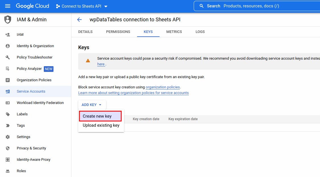The height and width of the screenshot is (177, 320).
Task: Click the Organization Policies icon
Action: [x=8, y=80]
